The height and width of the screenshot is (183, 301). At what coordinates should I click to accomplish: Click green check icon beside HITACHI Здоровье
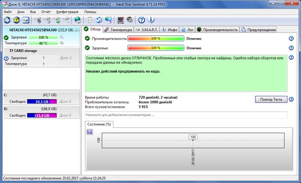tap(6, 38)
